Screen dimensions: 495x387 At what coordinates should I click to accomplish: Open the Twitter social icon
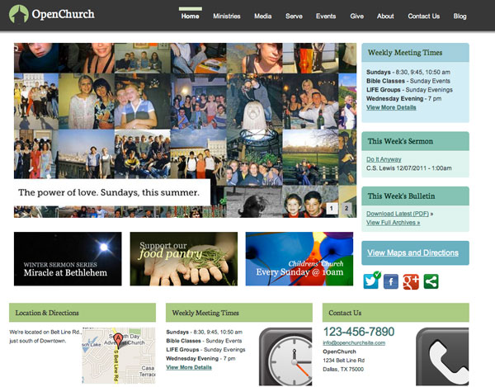coord(371,281)
